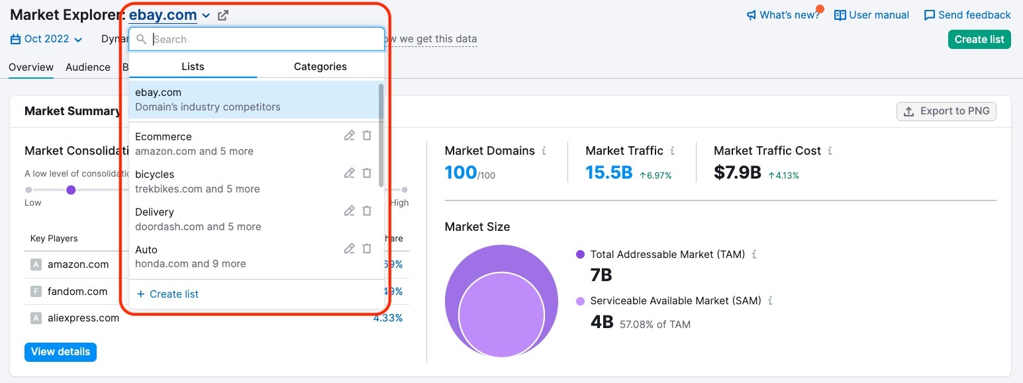
Task: Click the $7.9B market traffic cost value
Action: (x=738, y=173)
